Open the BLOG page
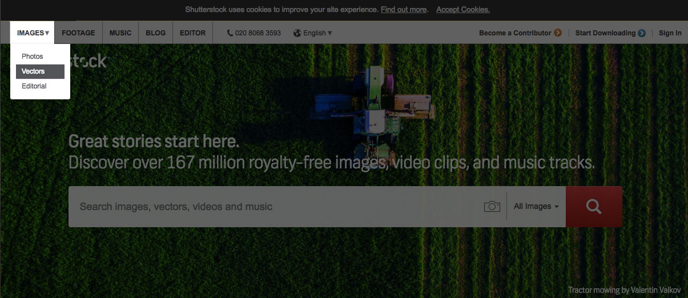This screenshot has width=688, height=298. pyautogui.click(x=155, y=33)
